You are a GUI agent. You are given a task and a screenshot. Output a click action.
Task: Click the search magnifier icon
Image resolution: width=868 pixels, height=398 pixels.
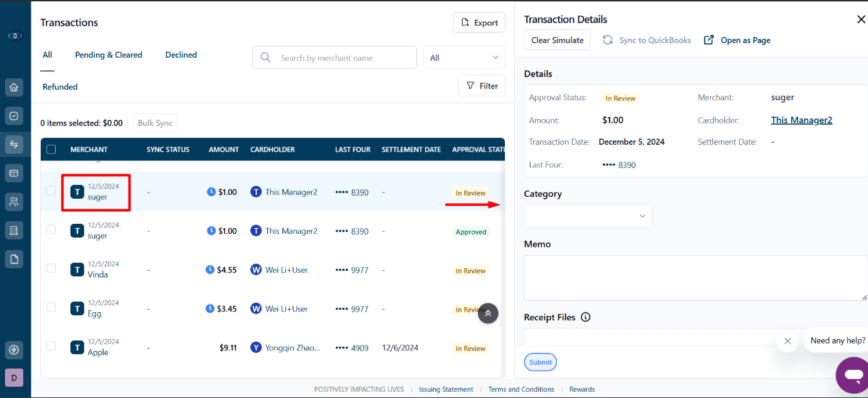click(x=265, y=58)
